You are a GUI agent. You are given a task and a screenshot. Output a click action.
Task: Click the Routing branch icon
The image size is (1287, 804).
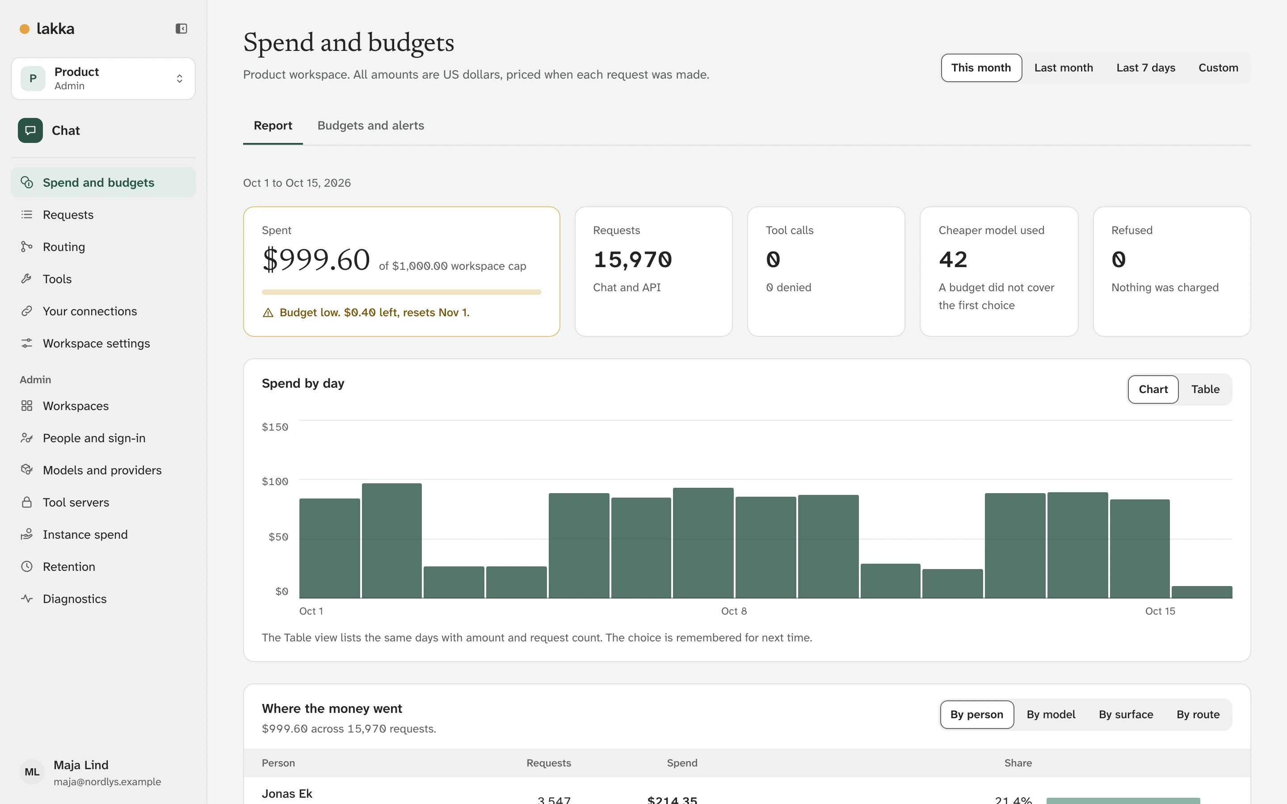(27, 247)
